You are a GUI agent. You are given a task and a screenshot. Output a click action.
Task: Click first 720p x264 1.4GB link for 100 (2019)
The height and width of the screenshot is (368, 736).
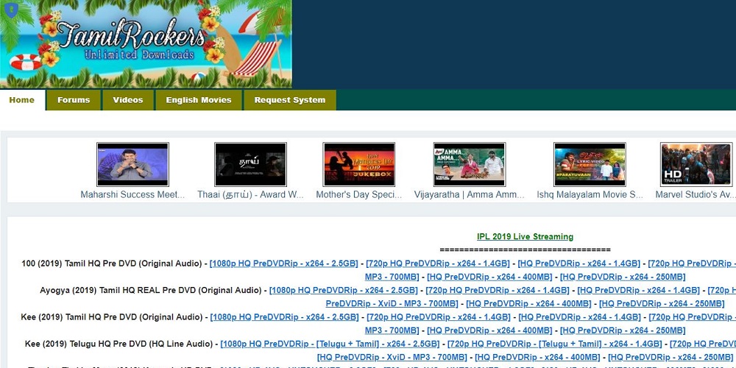[x=437, y=263]
